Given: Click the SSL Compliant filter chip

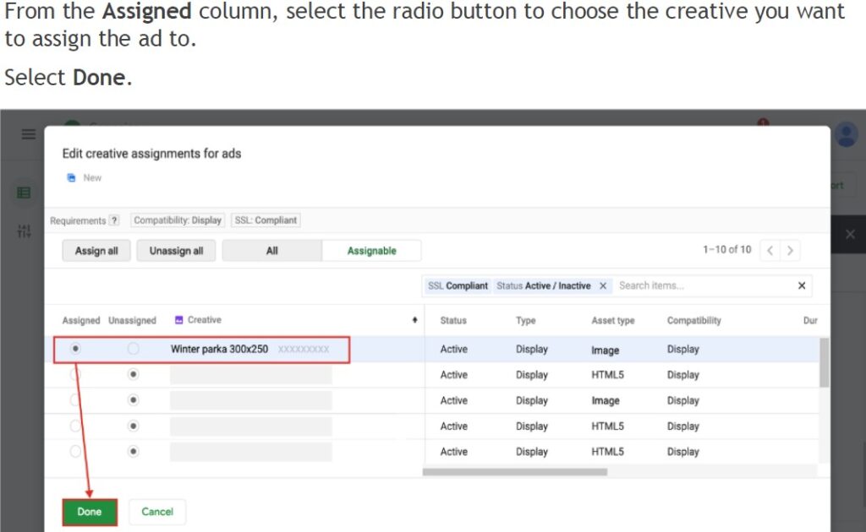Looking at the screenshot, I should pyautogui.click(x=458, y=285).
